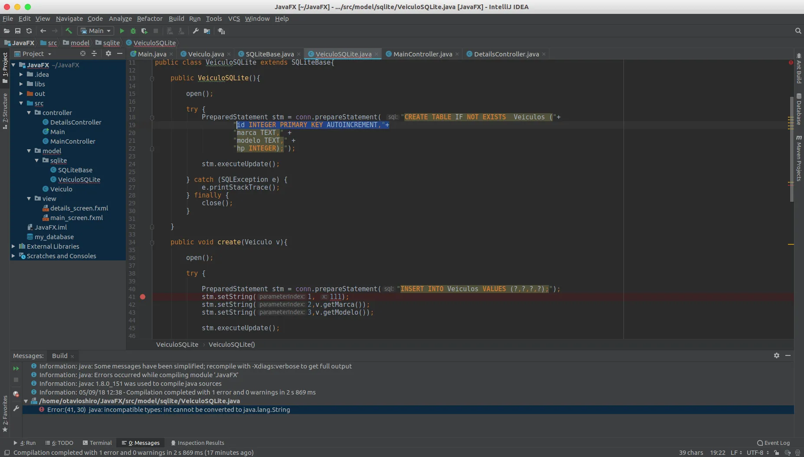Start debugging with the Debug bug icon
The width and height of the screenshot is (804, 457).
tap(133, 31)
